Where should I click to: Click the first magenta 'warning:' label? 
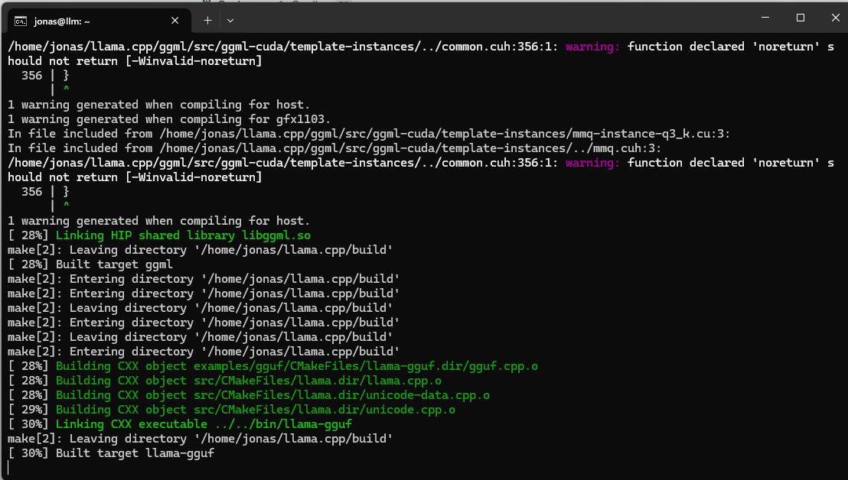tap(592, 47)
